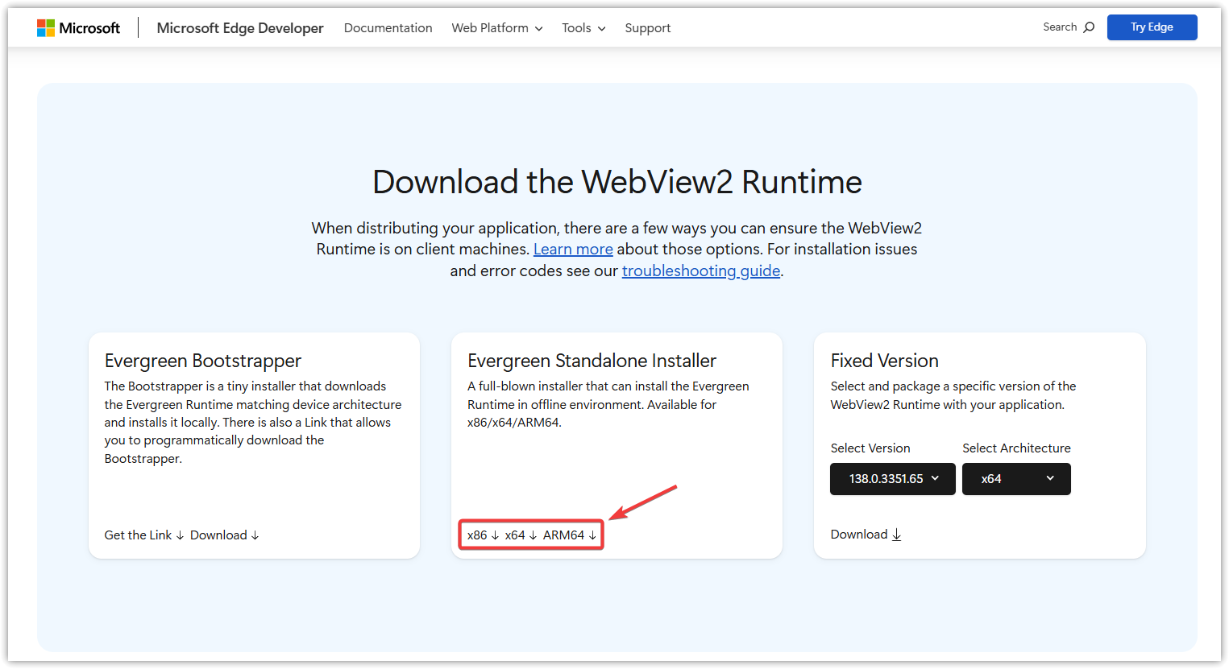
Task: Click the Try Edge button
Action: pyautogui.click(x=1152, y=27)
